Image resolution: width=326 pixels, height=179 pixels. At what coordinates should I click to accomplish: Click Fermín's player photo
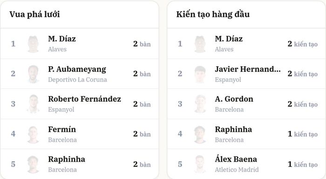(33, 134)
